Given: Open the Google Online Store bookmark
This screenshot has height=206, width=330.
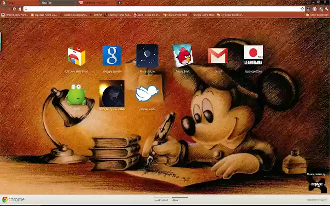Looking at the screenshot, I should pos(202,15).
